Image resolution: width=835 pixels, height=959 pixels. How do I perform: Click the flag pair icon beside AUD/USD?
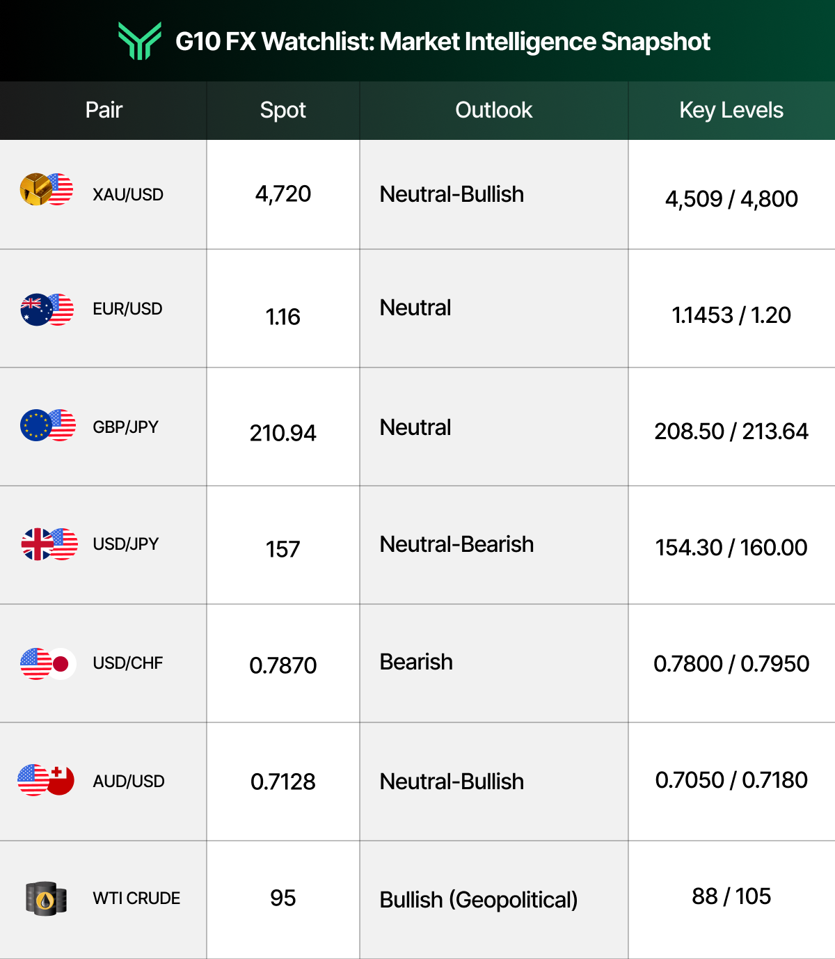point(46,780)
